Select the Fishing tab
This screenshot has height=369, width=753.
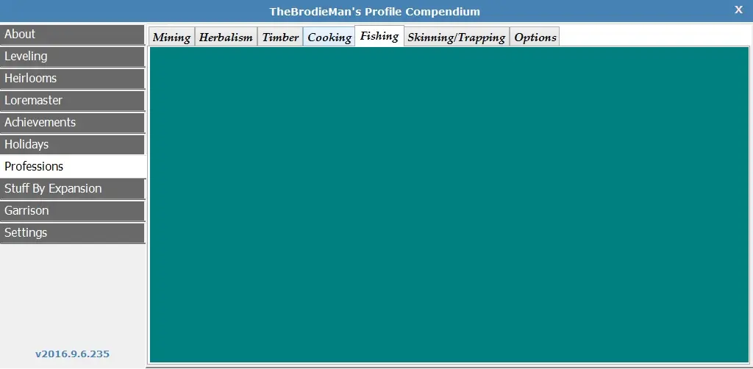pyautogui.click(x=379, y=36)
